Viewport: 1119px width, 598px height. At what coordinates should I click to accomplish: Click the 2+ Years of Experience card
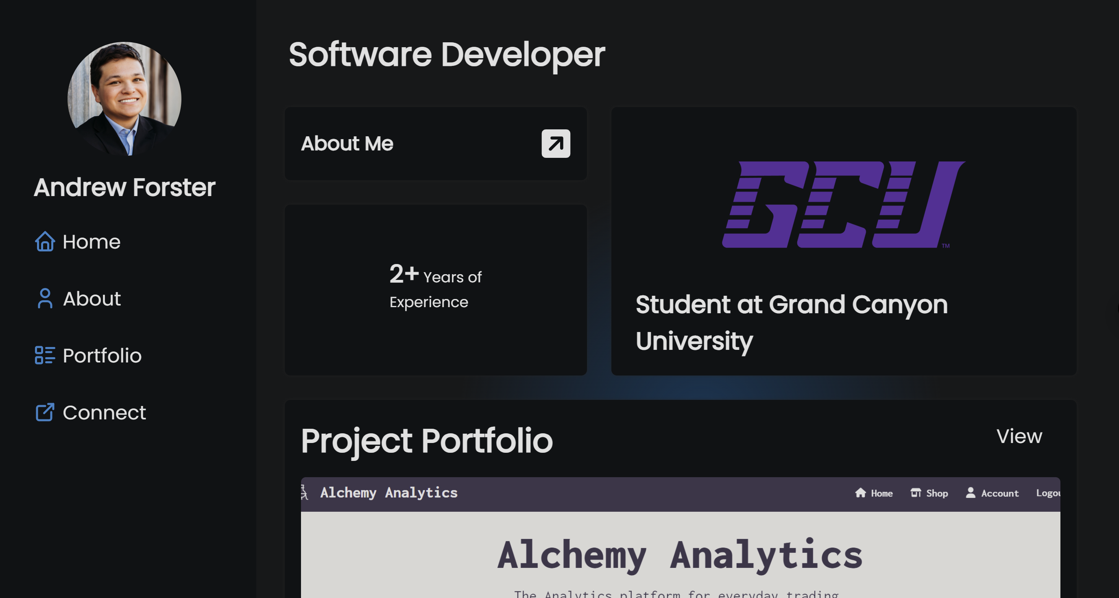(x=435, y=289)
